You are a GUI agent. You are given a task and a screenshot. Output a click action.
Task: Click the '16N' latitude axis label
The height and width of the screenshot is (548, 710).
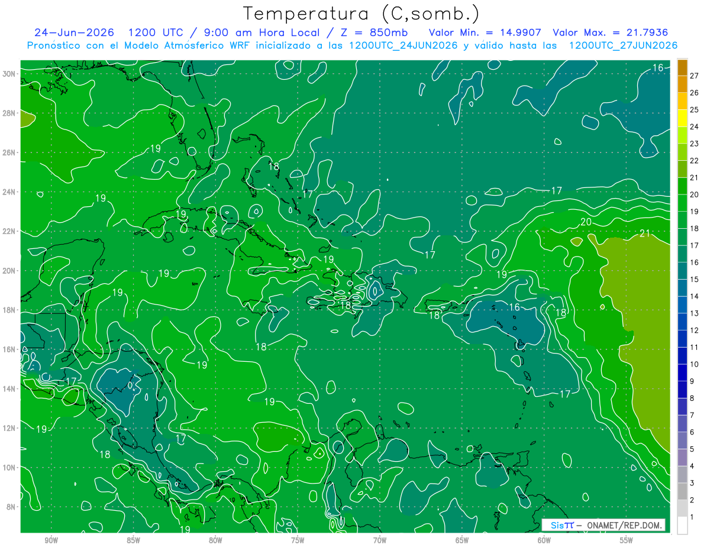pos(10,349)
